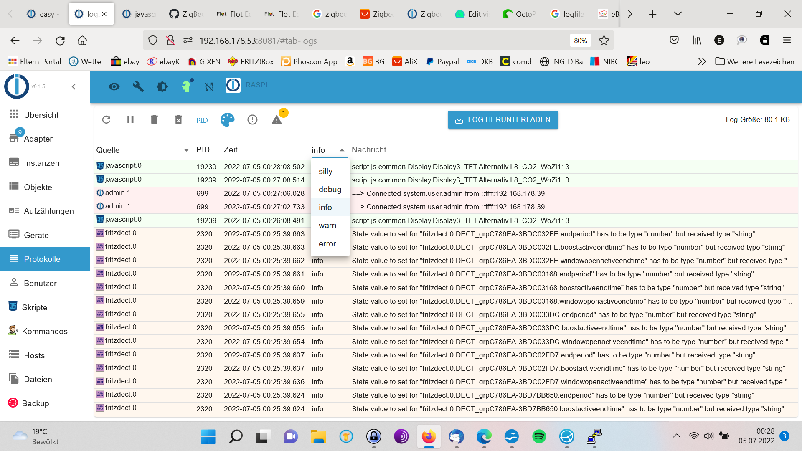Expand Weitere Lesezeichen folder

coord(755,62)
